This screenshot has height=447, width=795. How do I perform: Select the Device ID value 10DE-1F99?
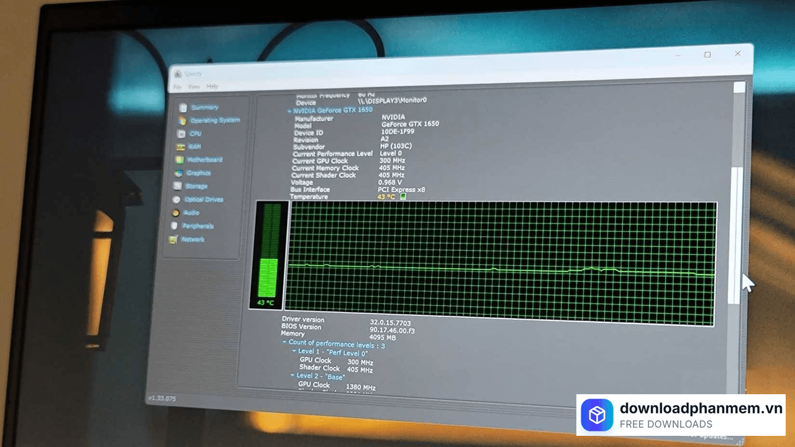tap(398, 132)
